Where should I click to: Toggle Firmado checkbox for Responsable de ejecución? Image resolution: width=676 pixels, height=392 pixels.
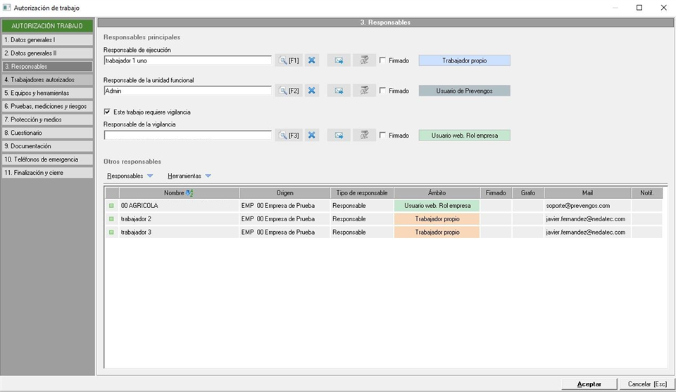tap(382, 60)
